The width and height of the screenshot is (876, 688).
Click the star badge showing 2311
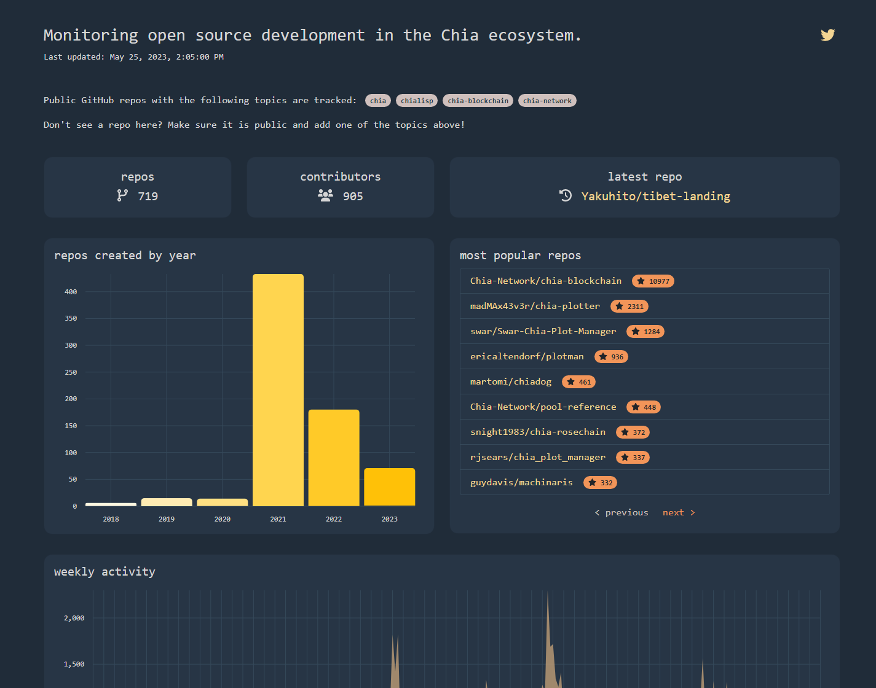pyautogui.click(x=629, y=307)
